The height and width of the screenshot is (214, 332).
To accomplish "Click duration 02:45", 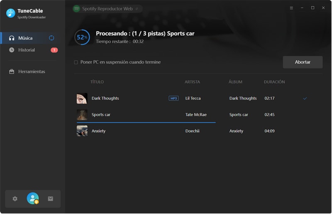I will [x=269, y=115].
